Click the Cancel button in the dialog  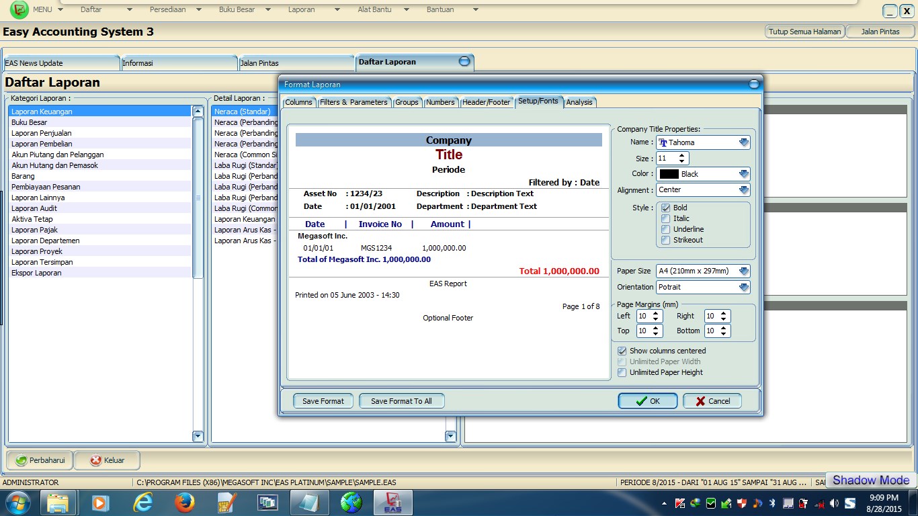point(712,401)
